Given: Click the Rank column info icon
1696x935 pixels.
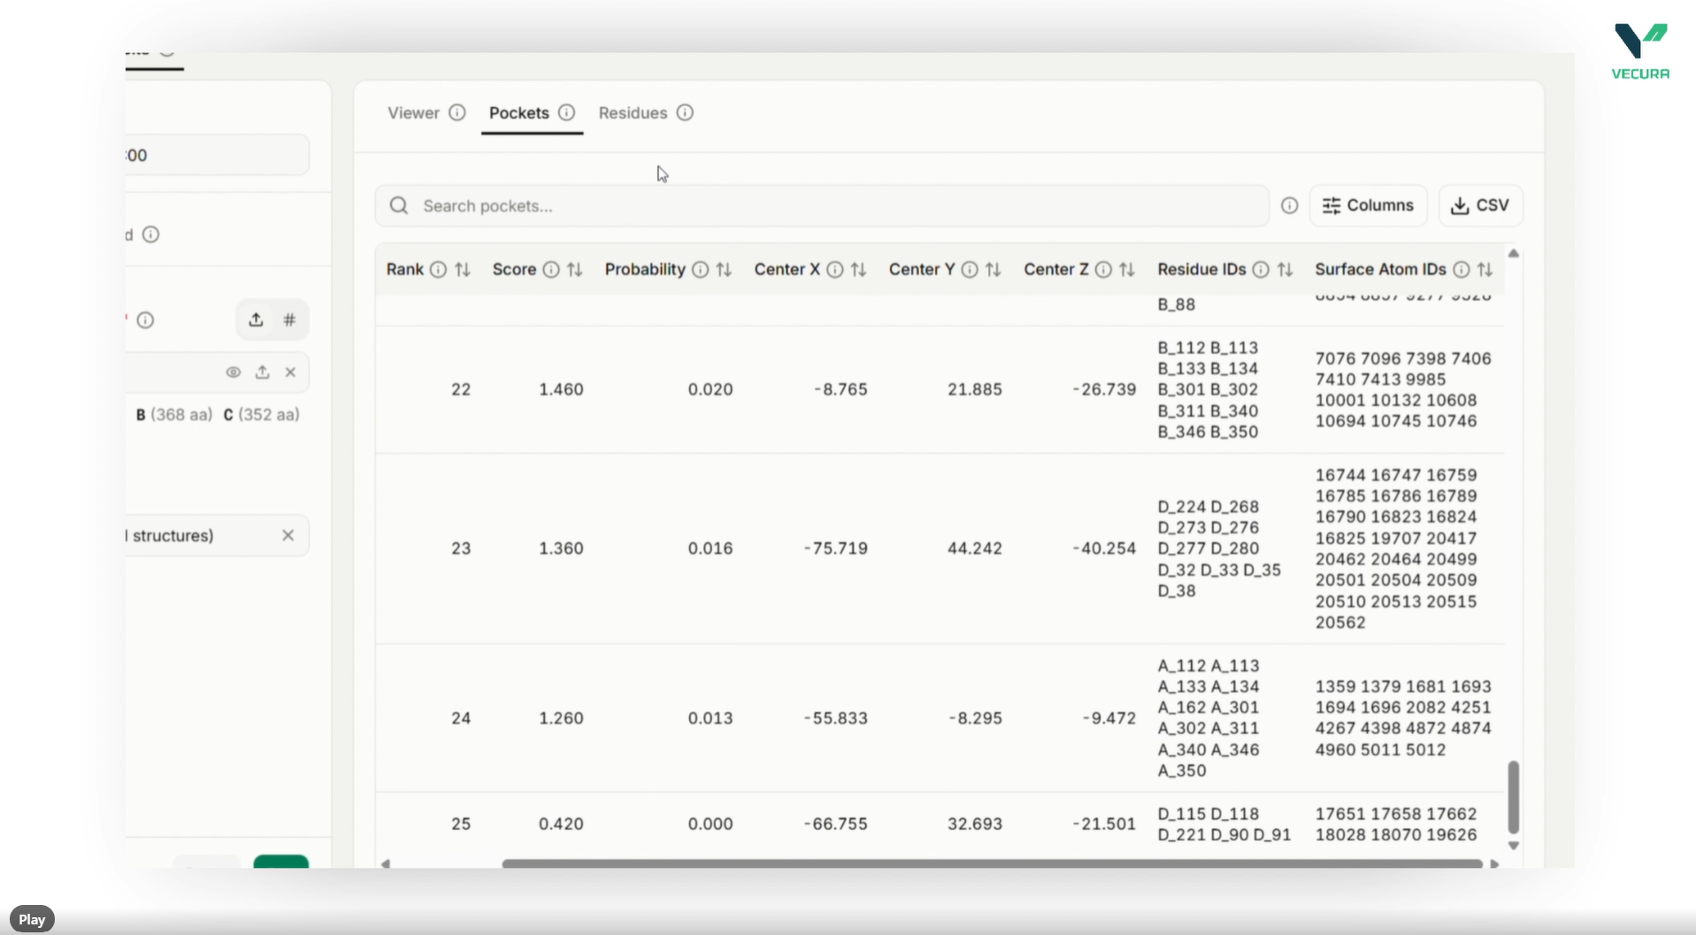Looking at the screenshot, I should (x=438, y=270).
